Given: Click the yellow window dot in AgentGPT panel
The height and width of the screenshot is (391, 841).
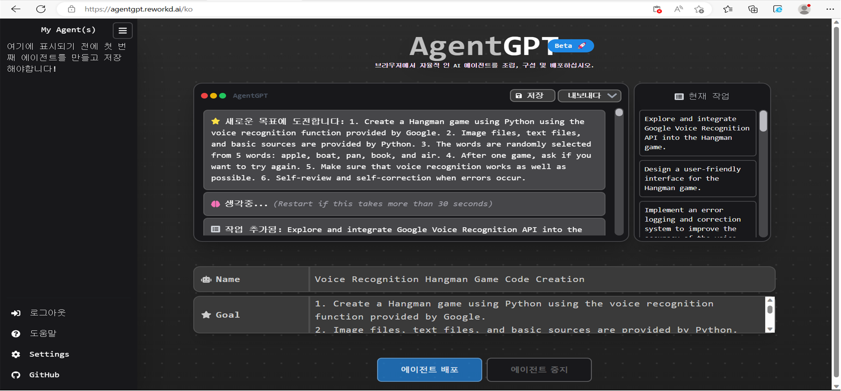Looking at the screenshot, I should [214, 96].
